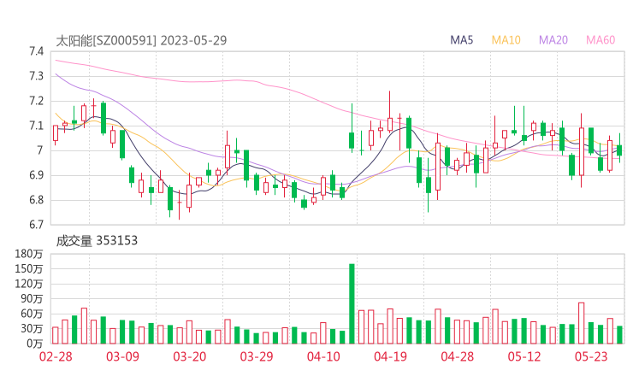This screenshot has width=633, height=376.
Task: Click the 6.8 price axis label
Action: 36,200
